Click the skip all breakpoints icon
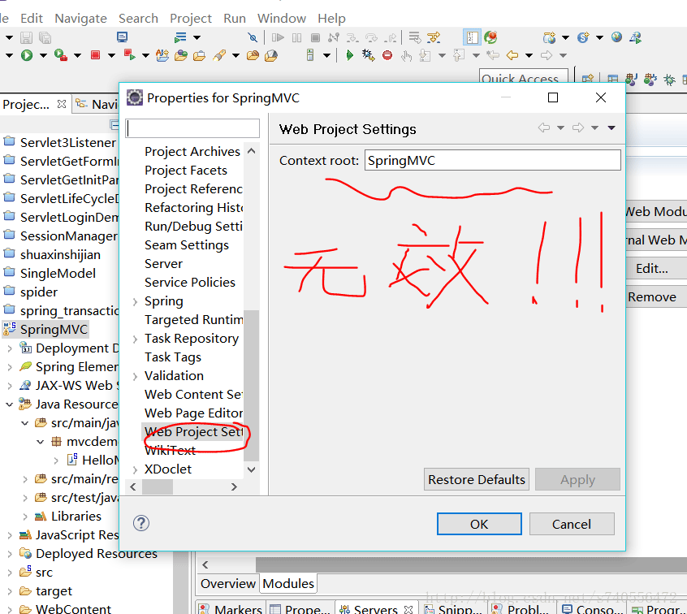This screenshot has height=614, width=687. click(x=253, y=37)
